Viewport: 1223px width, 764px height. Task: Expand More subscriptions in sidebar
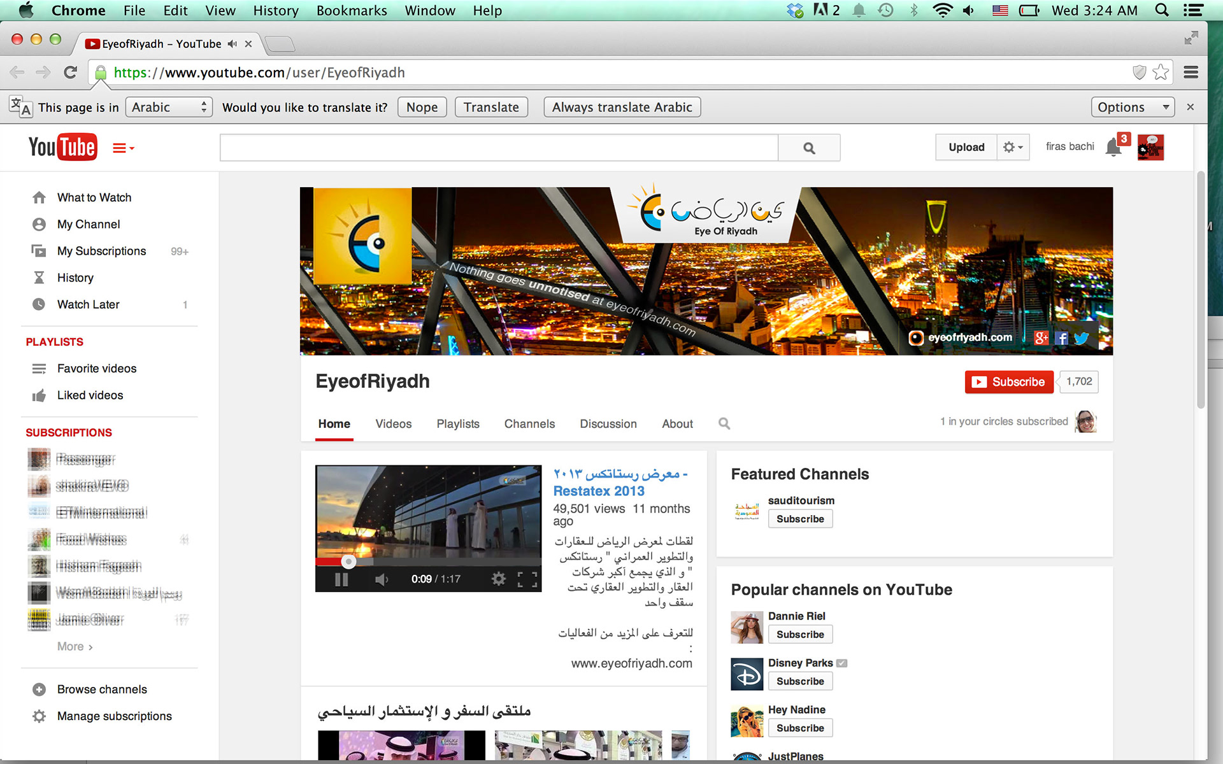(x=75, y=646)
